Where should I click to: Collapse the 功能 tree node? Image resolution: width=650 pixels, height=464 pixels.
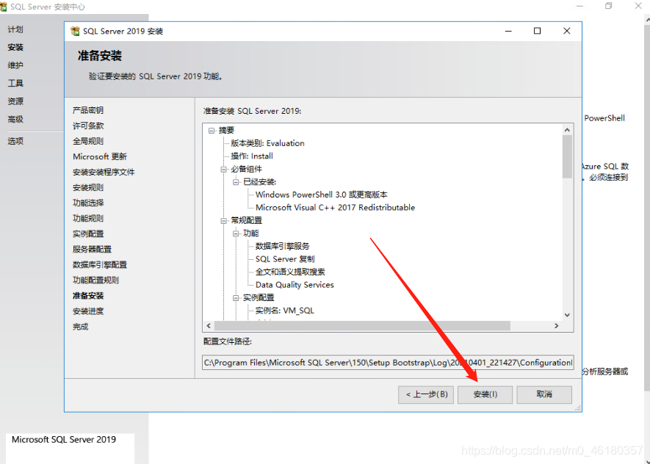[x=236, y=233]
